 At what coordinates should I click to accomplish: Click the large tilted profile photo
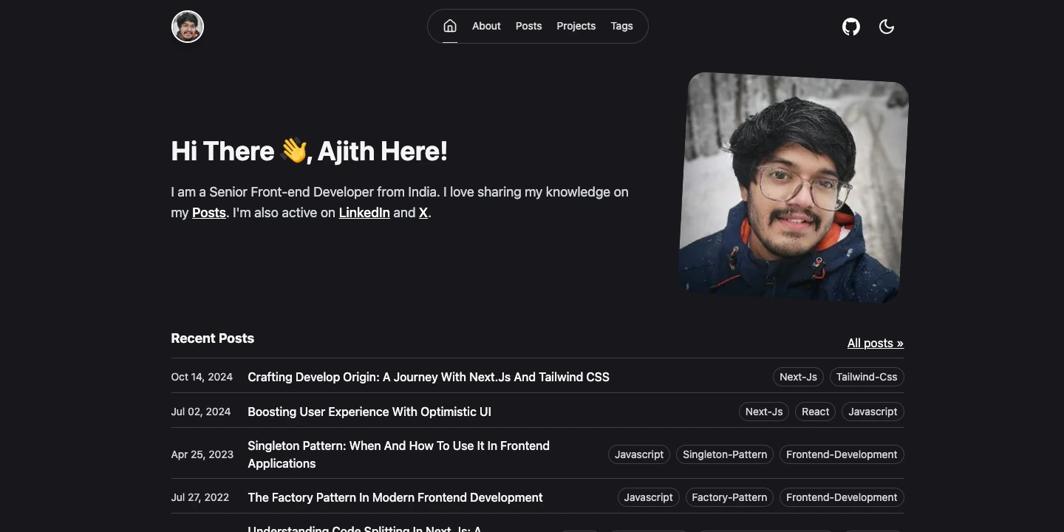[x=794, y=187]
